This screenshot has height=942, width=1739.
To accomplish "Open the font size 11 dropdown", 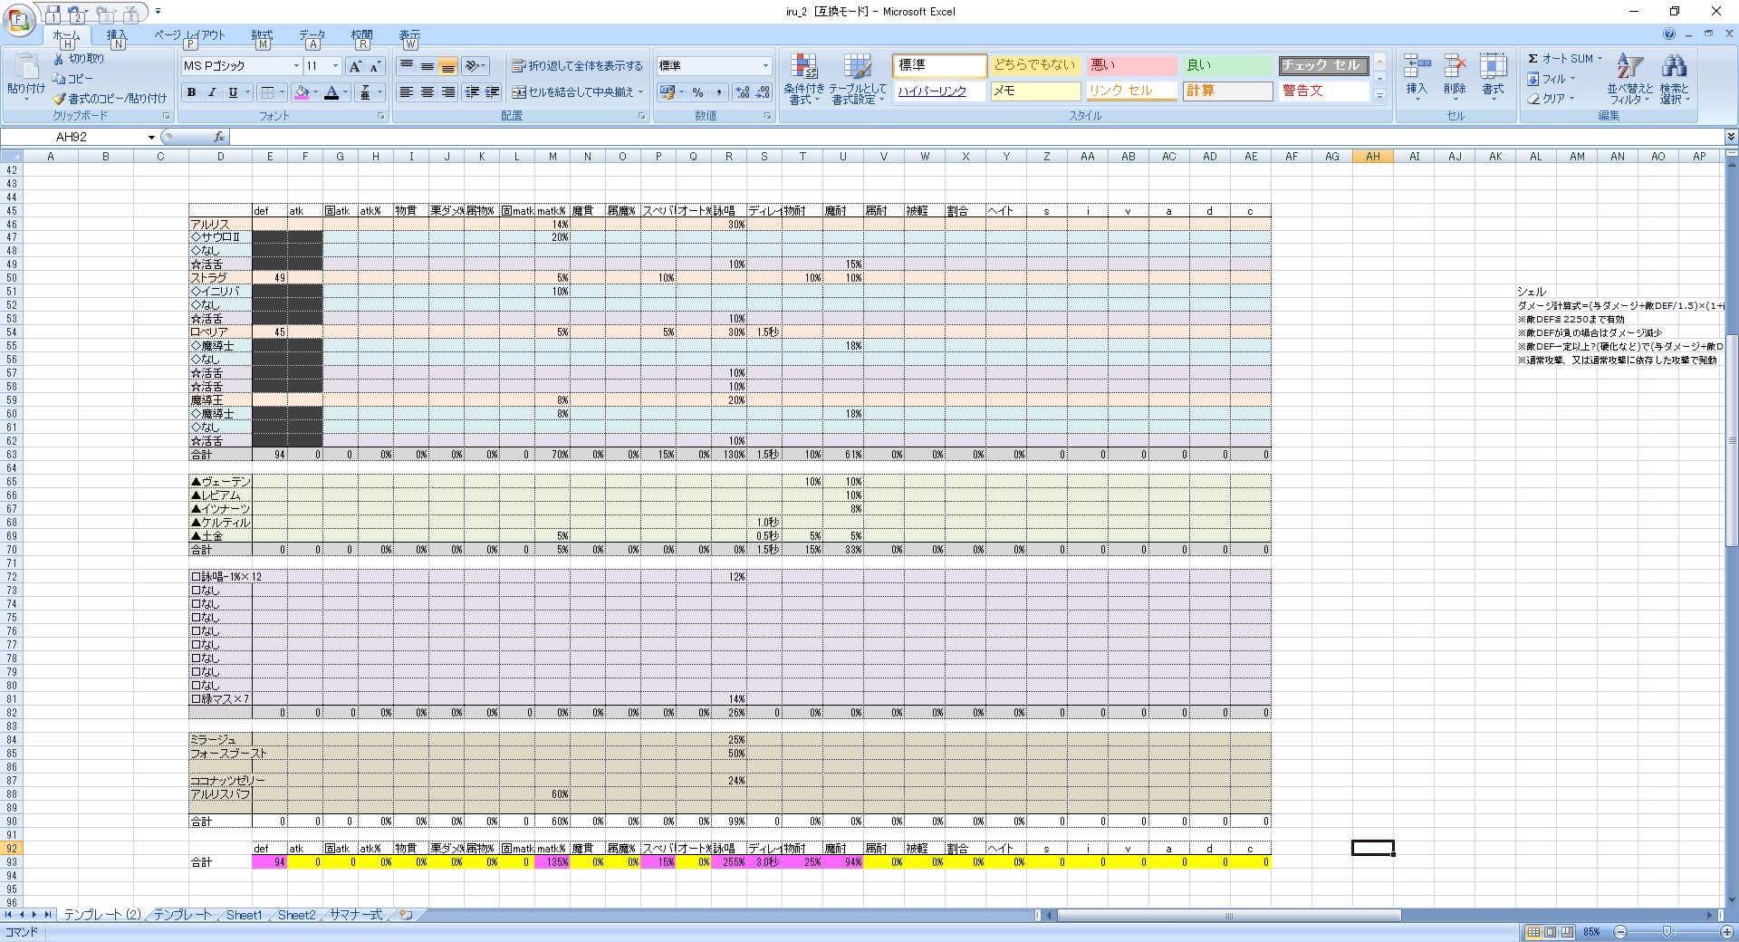I will pyautogui.click(x=335, y=66).
